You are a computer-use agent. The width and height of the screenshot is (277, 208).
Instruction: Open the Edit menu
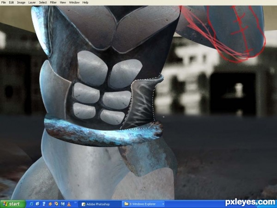[x=11, y=2]
